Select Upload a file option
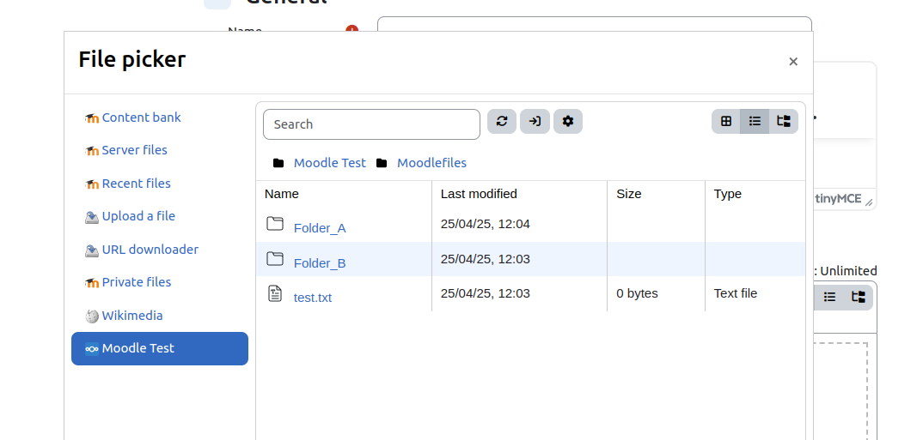Screen dimensions: 923x440 [x=138, y=216]
